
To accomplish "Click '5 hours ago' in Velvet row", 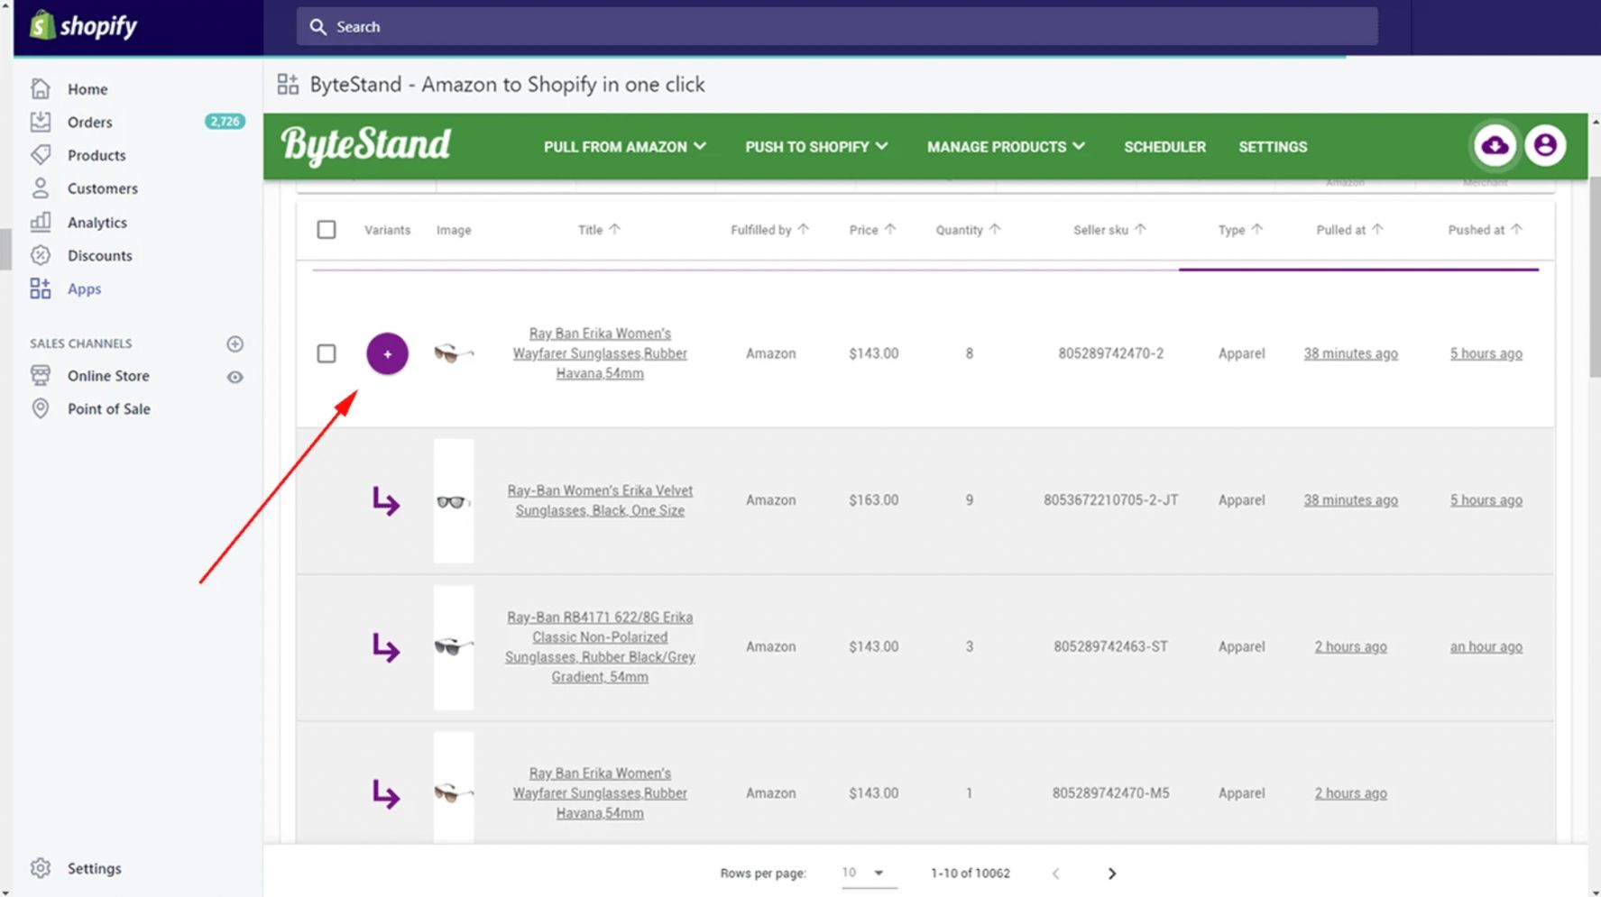I will point(1486,500).
